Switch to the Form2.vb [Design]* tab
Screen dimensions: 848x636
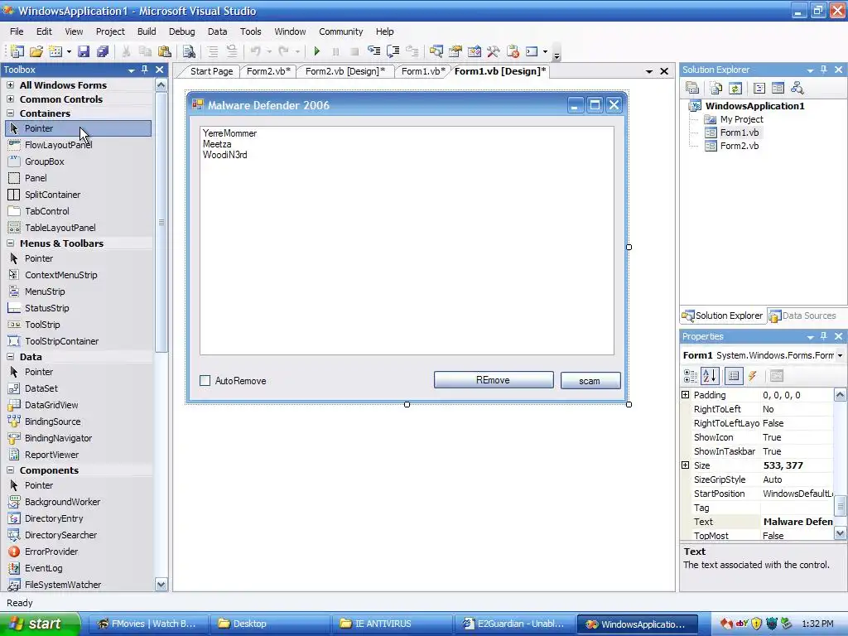[x=345, y=71]
